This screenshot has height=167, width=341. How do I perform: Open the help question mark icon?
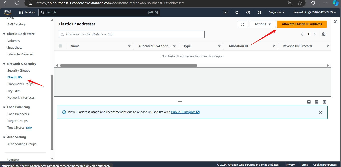pyautogui.click(x=248, y=12)
